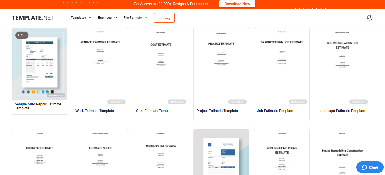Open the user account profile icon

point(370,18)
